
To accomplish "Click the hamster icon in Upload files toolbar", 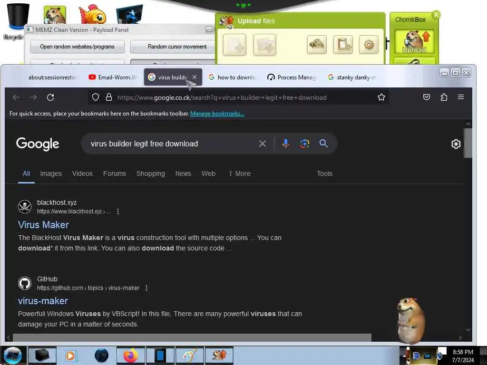I will [x=316, y=44].
